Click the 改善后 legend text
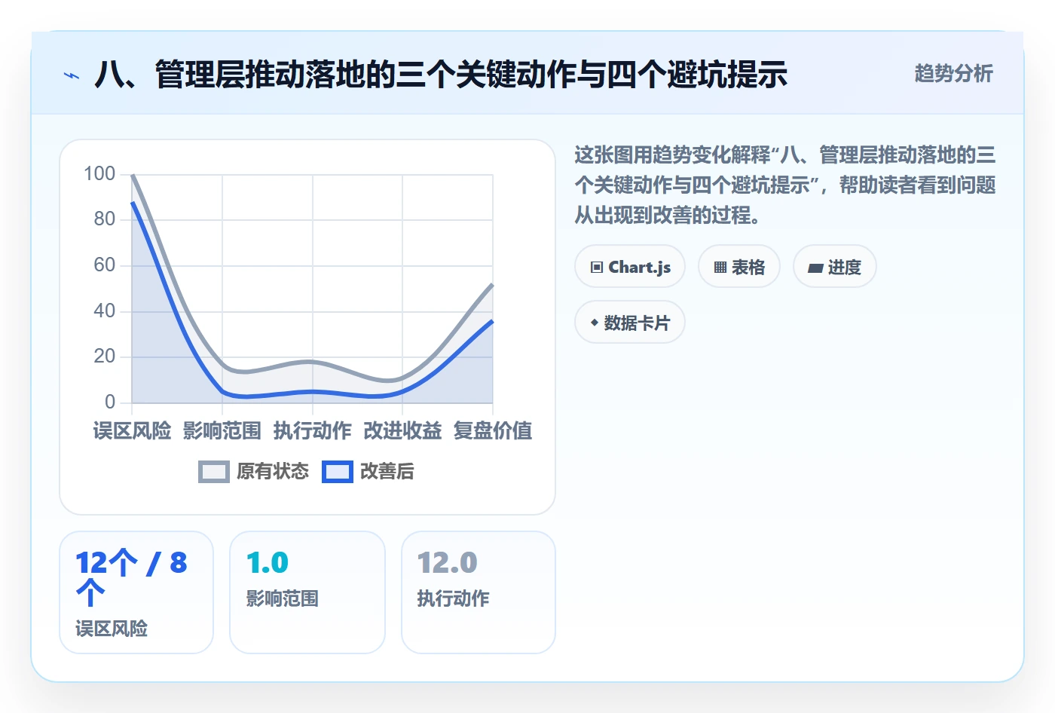Viewport: 1055px width, 713px height. pos(387,472)
